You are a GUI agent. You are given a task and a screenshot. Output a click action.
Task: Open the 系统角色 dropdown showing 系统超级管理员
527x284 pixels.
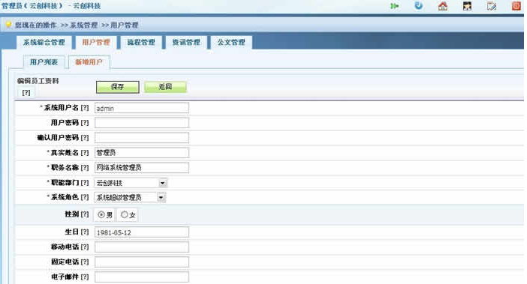point(130,198)
